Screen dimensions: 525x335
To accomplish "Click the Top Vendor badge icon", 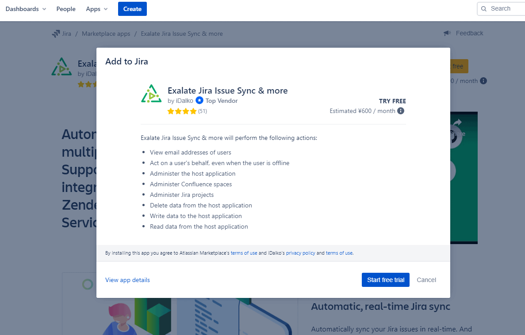I will 199,101.
